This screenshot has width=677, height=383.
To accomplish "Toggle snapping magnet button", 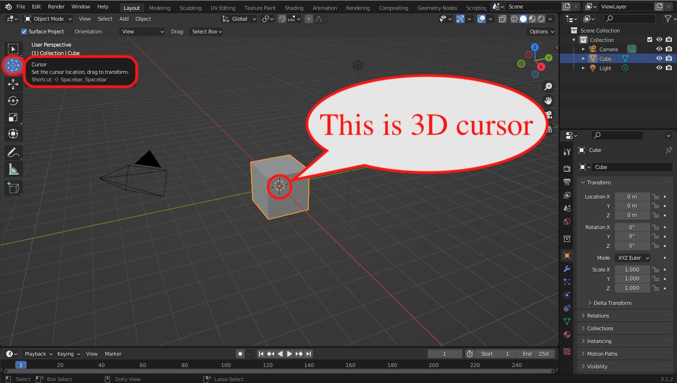I will click(x=282, y=19).
